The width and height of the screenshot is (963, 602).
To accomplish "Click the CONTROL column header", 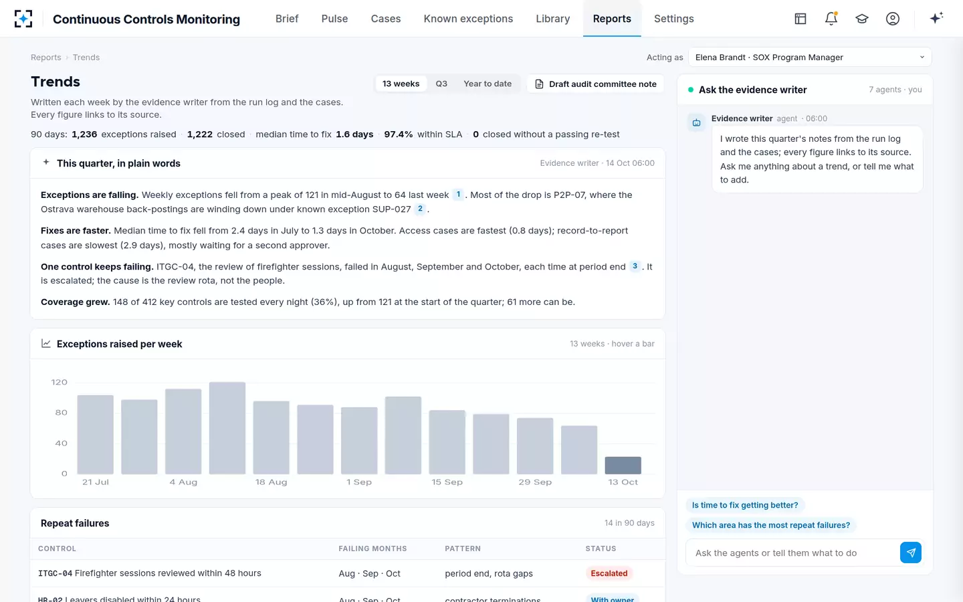I will (57, 548).
